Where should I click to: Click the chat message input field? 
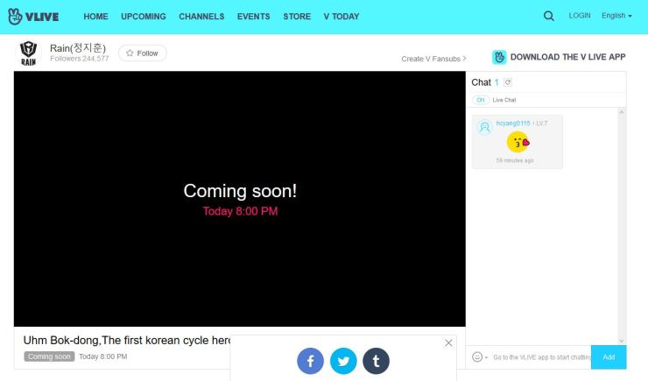pyautogui.click(x=539, y=357)
